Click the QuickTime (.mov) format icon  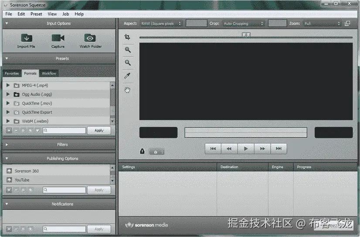pos(16,103)
